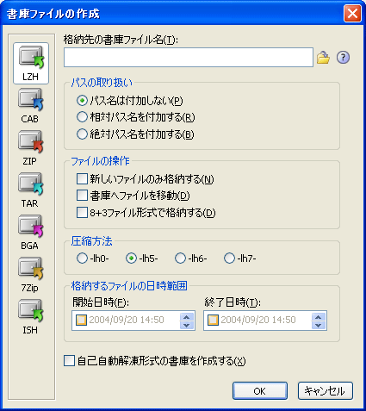Image resolution: width=366 pixels, height=411 pixels.
Task: Enable the 終了日時 date checkbox
Action: pos(213,320)
